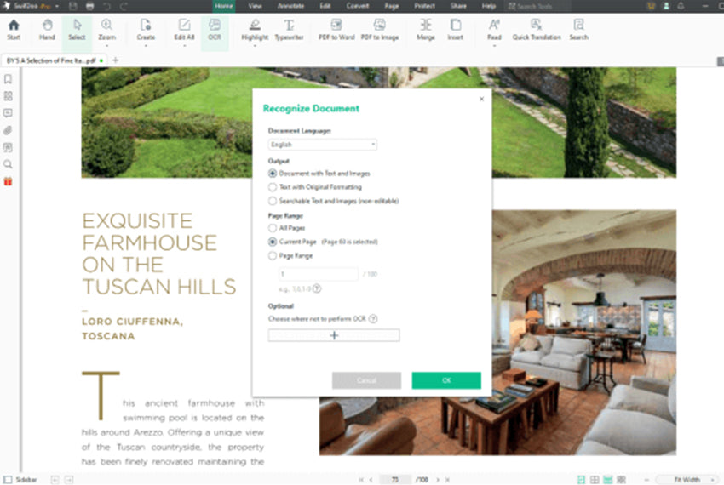724x485 pixels.
Task: Select the Hand tool in toolbar
Action: click(47, 30)
